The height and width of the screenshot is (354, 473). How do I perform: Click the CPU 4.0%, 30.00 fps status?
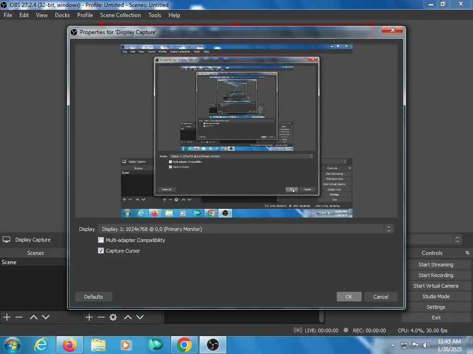422,330
